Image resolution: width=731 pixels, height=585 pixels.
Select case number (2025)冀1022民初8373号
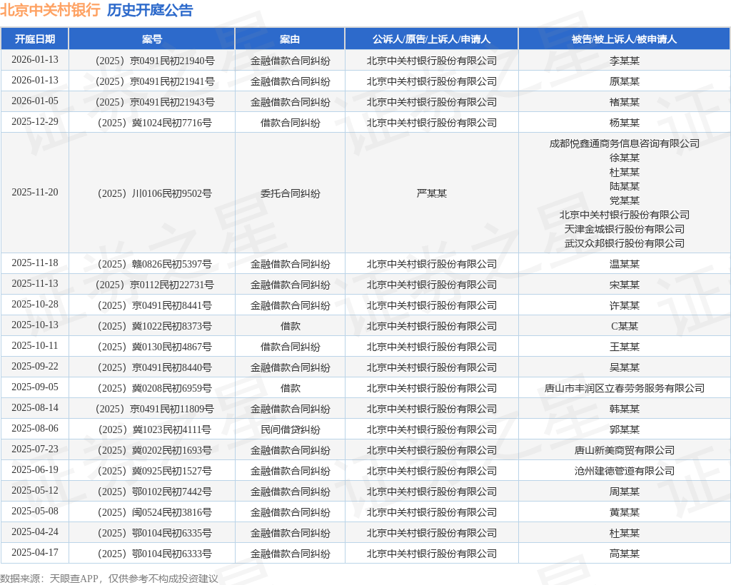click(155, 326)
